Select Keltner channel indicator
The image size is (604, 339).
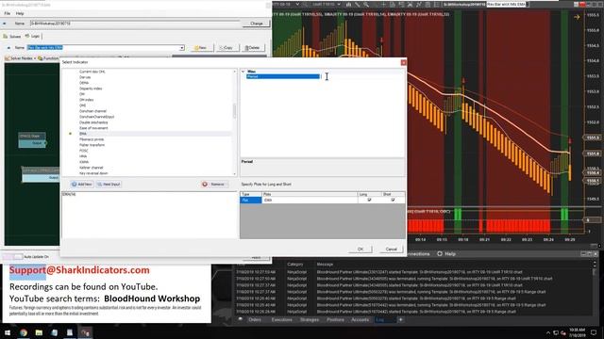coord(92,168)
